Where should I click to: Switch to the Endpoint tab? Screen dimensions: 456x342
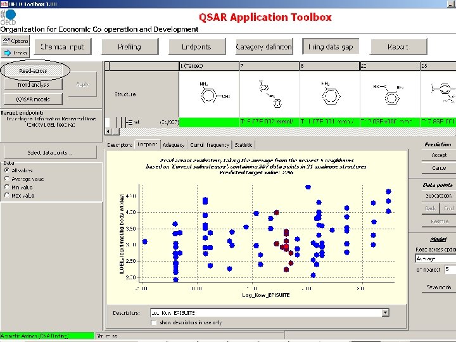tap(147, 144)
